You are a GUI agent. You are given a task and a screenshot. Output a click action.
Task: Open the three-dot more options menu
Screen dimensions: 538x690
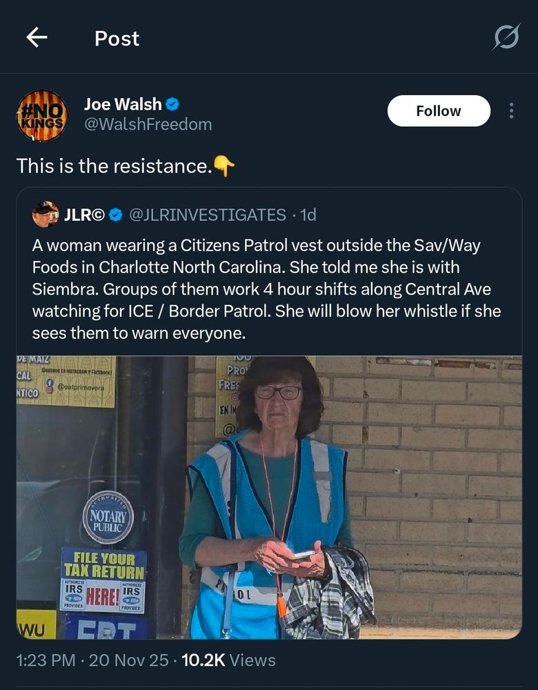[x=511, y=111]
